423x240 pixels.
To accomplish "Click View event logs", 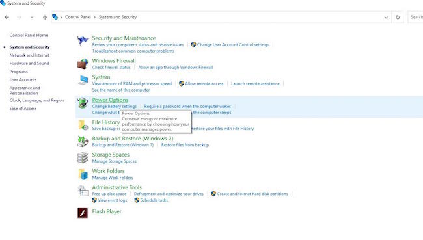I will point(112,200).
